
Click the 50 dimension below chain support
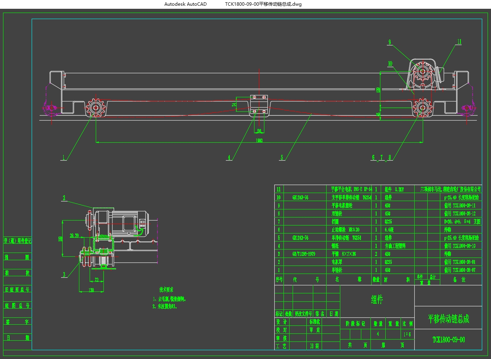(259, 131)
